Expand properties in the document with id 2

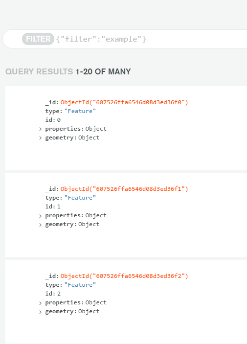tap(41, 303)
